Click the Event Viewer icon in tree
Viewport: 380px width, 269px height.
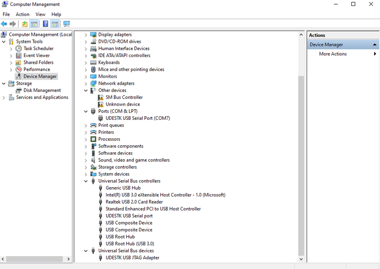(18, 56)
